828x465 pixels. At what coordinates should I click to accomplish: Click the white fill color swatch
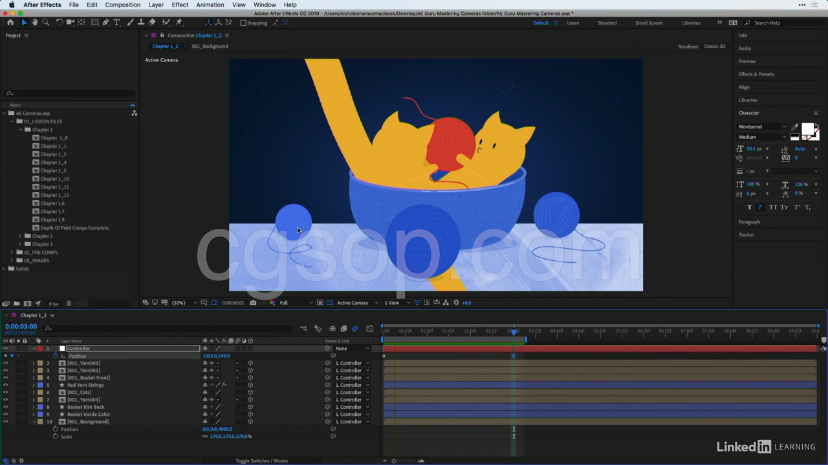click(x=807, y=129)
